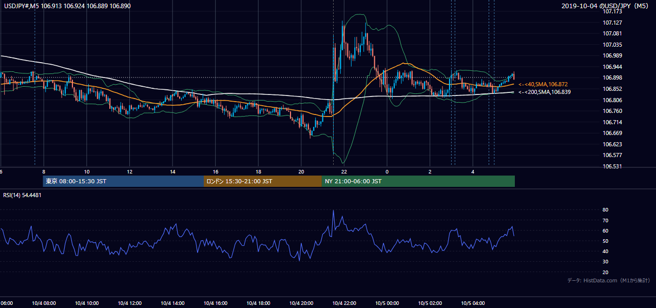Click the データ: HistData.com attribution text
Screen dimensions: 656x308
tap(609, 280)
